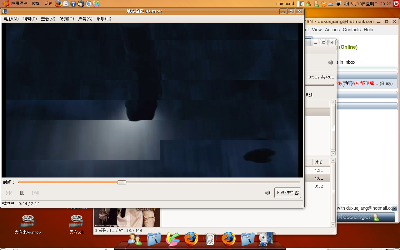Open the 应用程序 applications menu

point(19,4)
